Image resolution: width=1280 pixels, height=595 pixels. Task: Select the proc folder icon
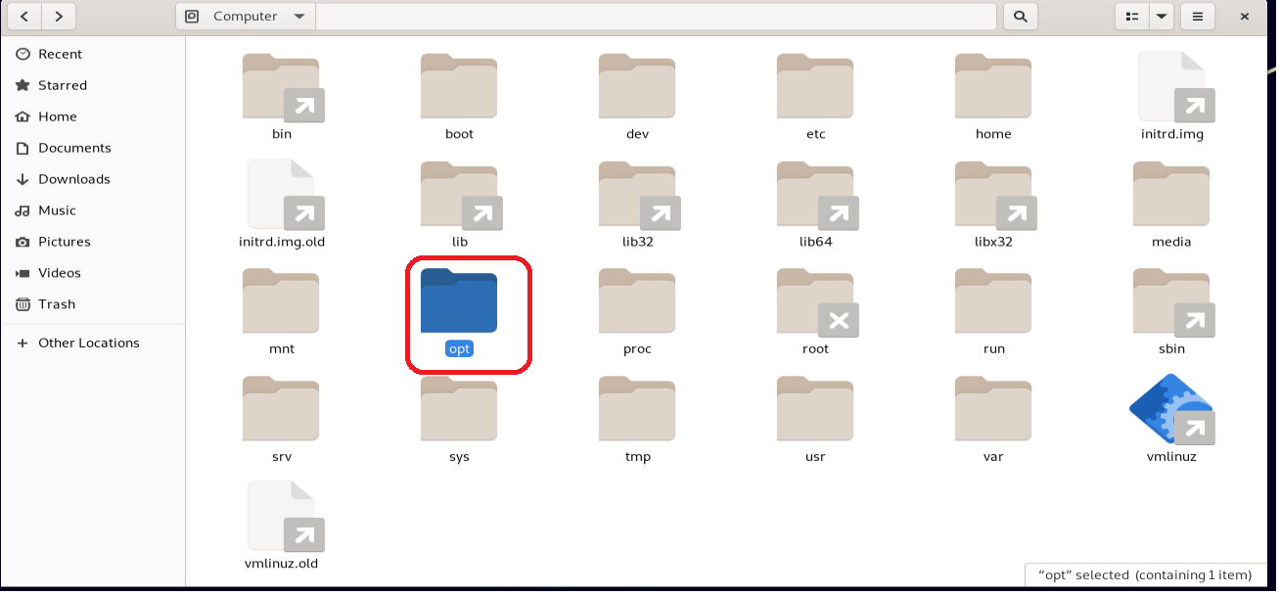click(637, 301)
